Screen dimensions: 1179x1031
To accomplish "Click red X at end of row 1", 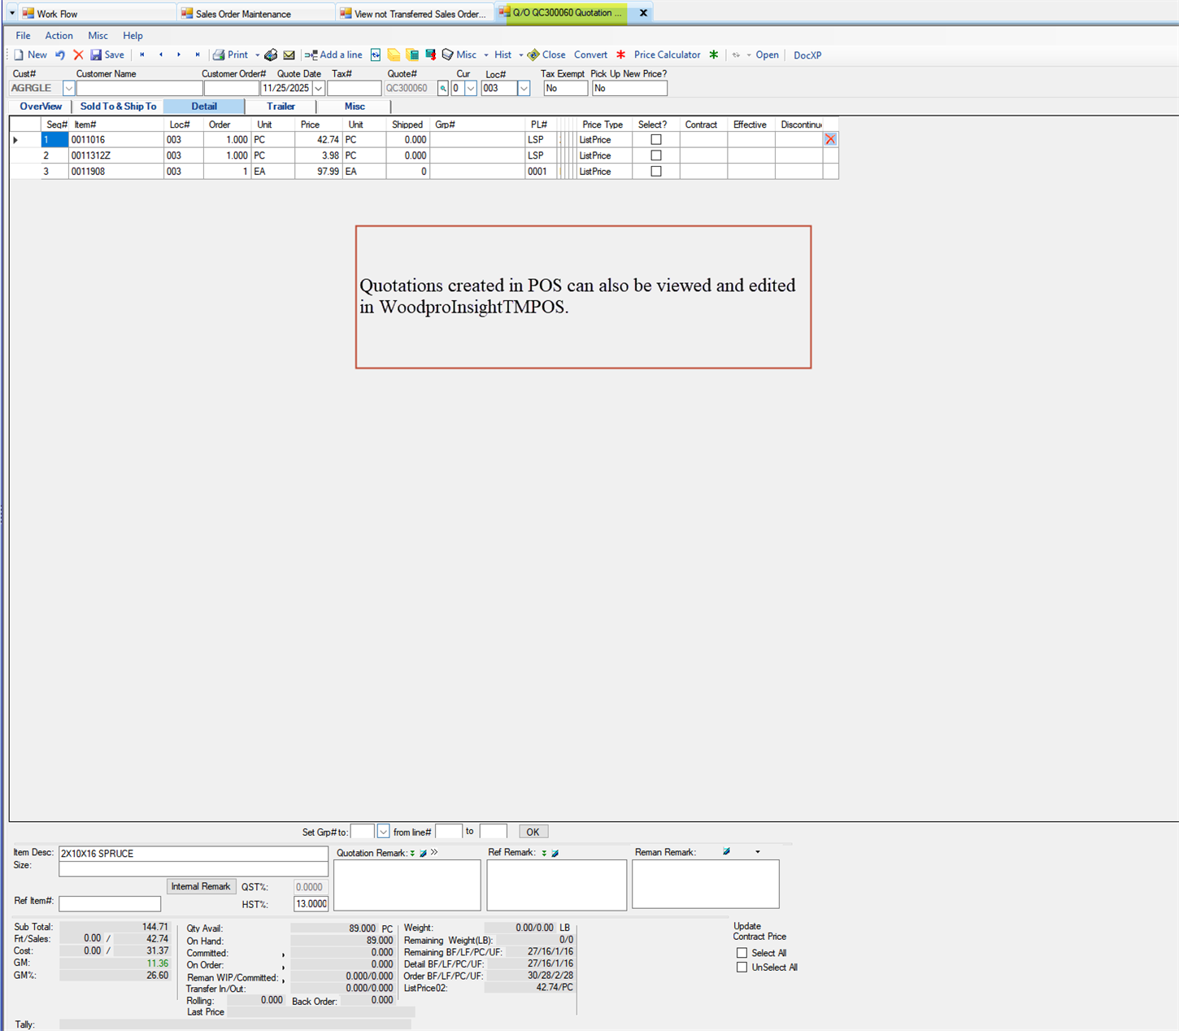I will (x=830, y=140).
